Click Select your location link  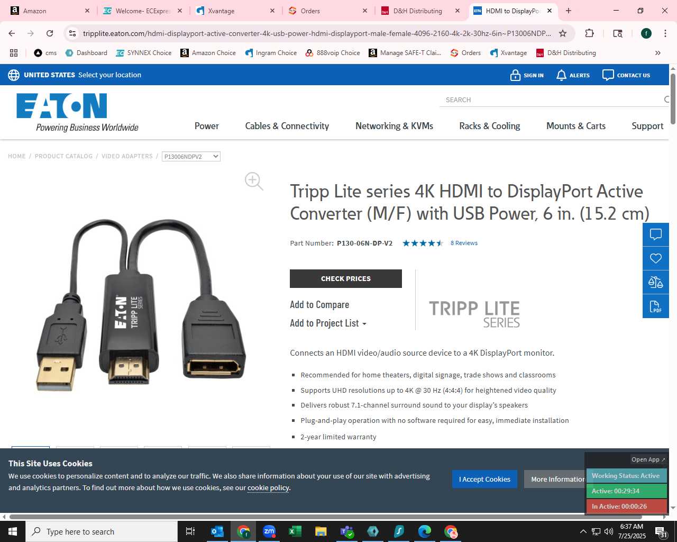(x=109, y=75)
